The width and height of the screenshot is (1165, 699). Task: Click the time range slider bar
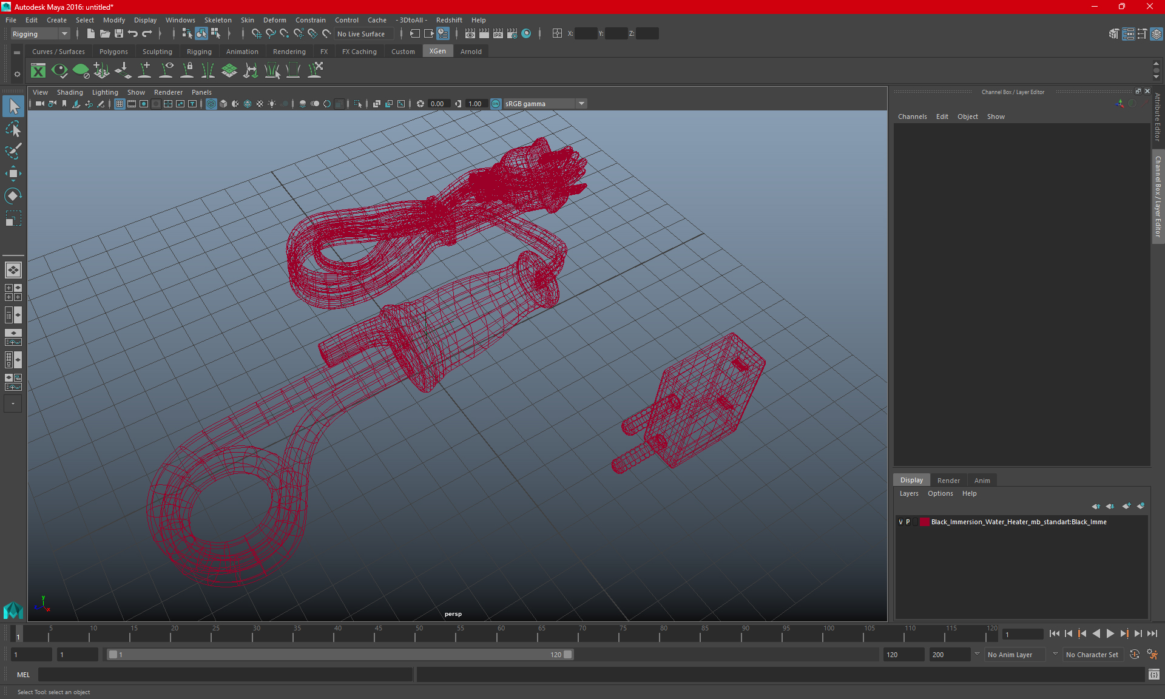pyautogui.click(x=340, y=655)
